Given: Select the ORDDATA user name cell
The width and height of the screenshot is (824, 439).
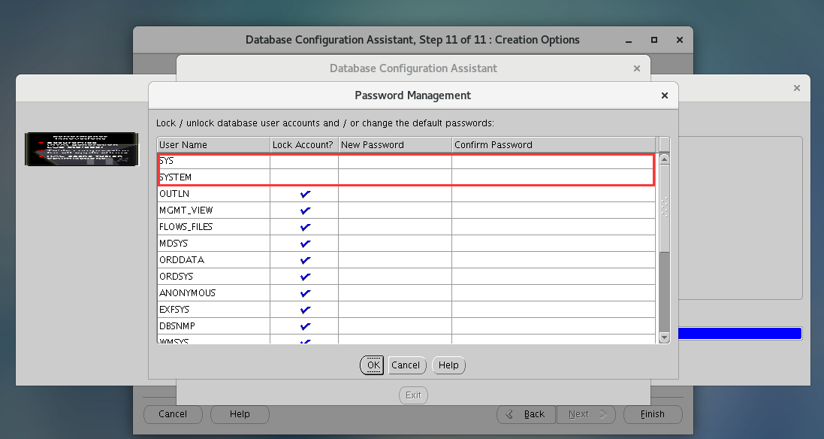Looking at the screenshot, I should 214,260.
